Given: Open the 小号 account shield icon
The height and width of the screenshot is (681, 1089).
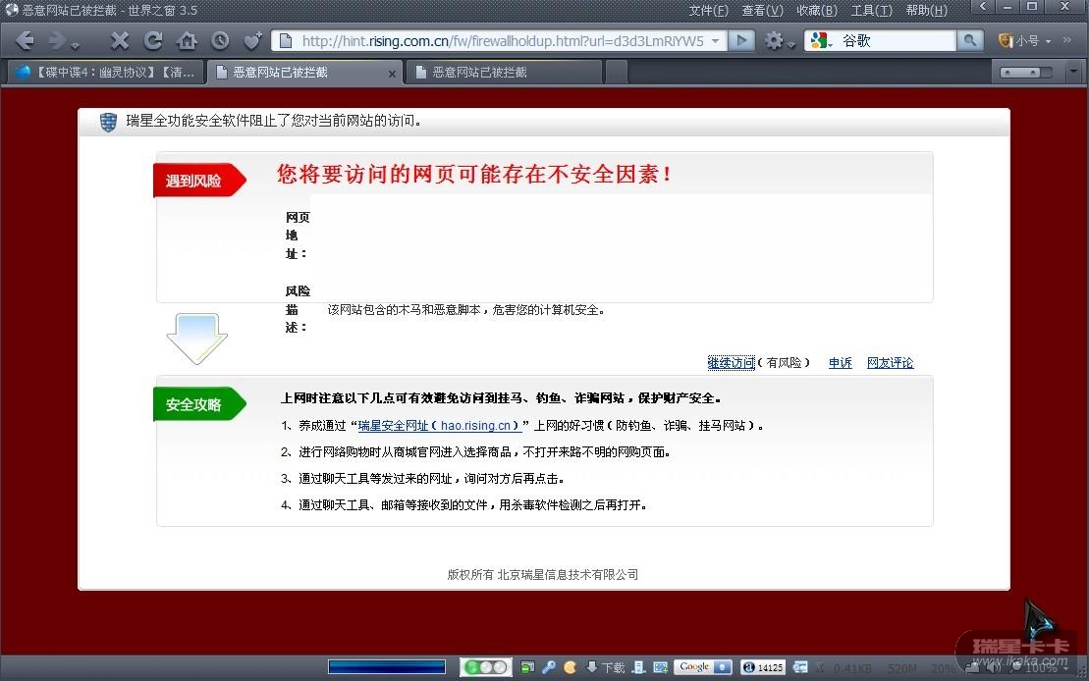Looking at the screenshot, I should tap(1006, 41).
